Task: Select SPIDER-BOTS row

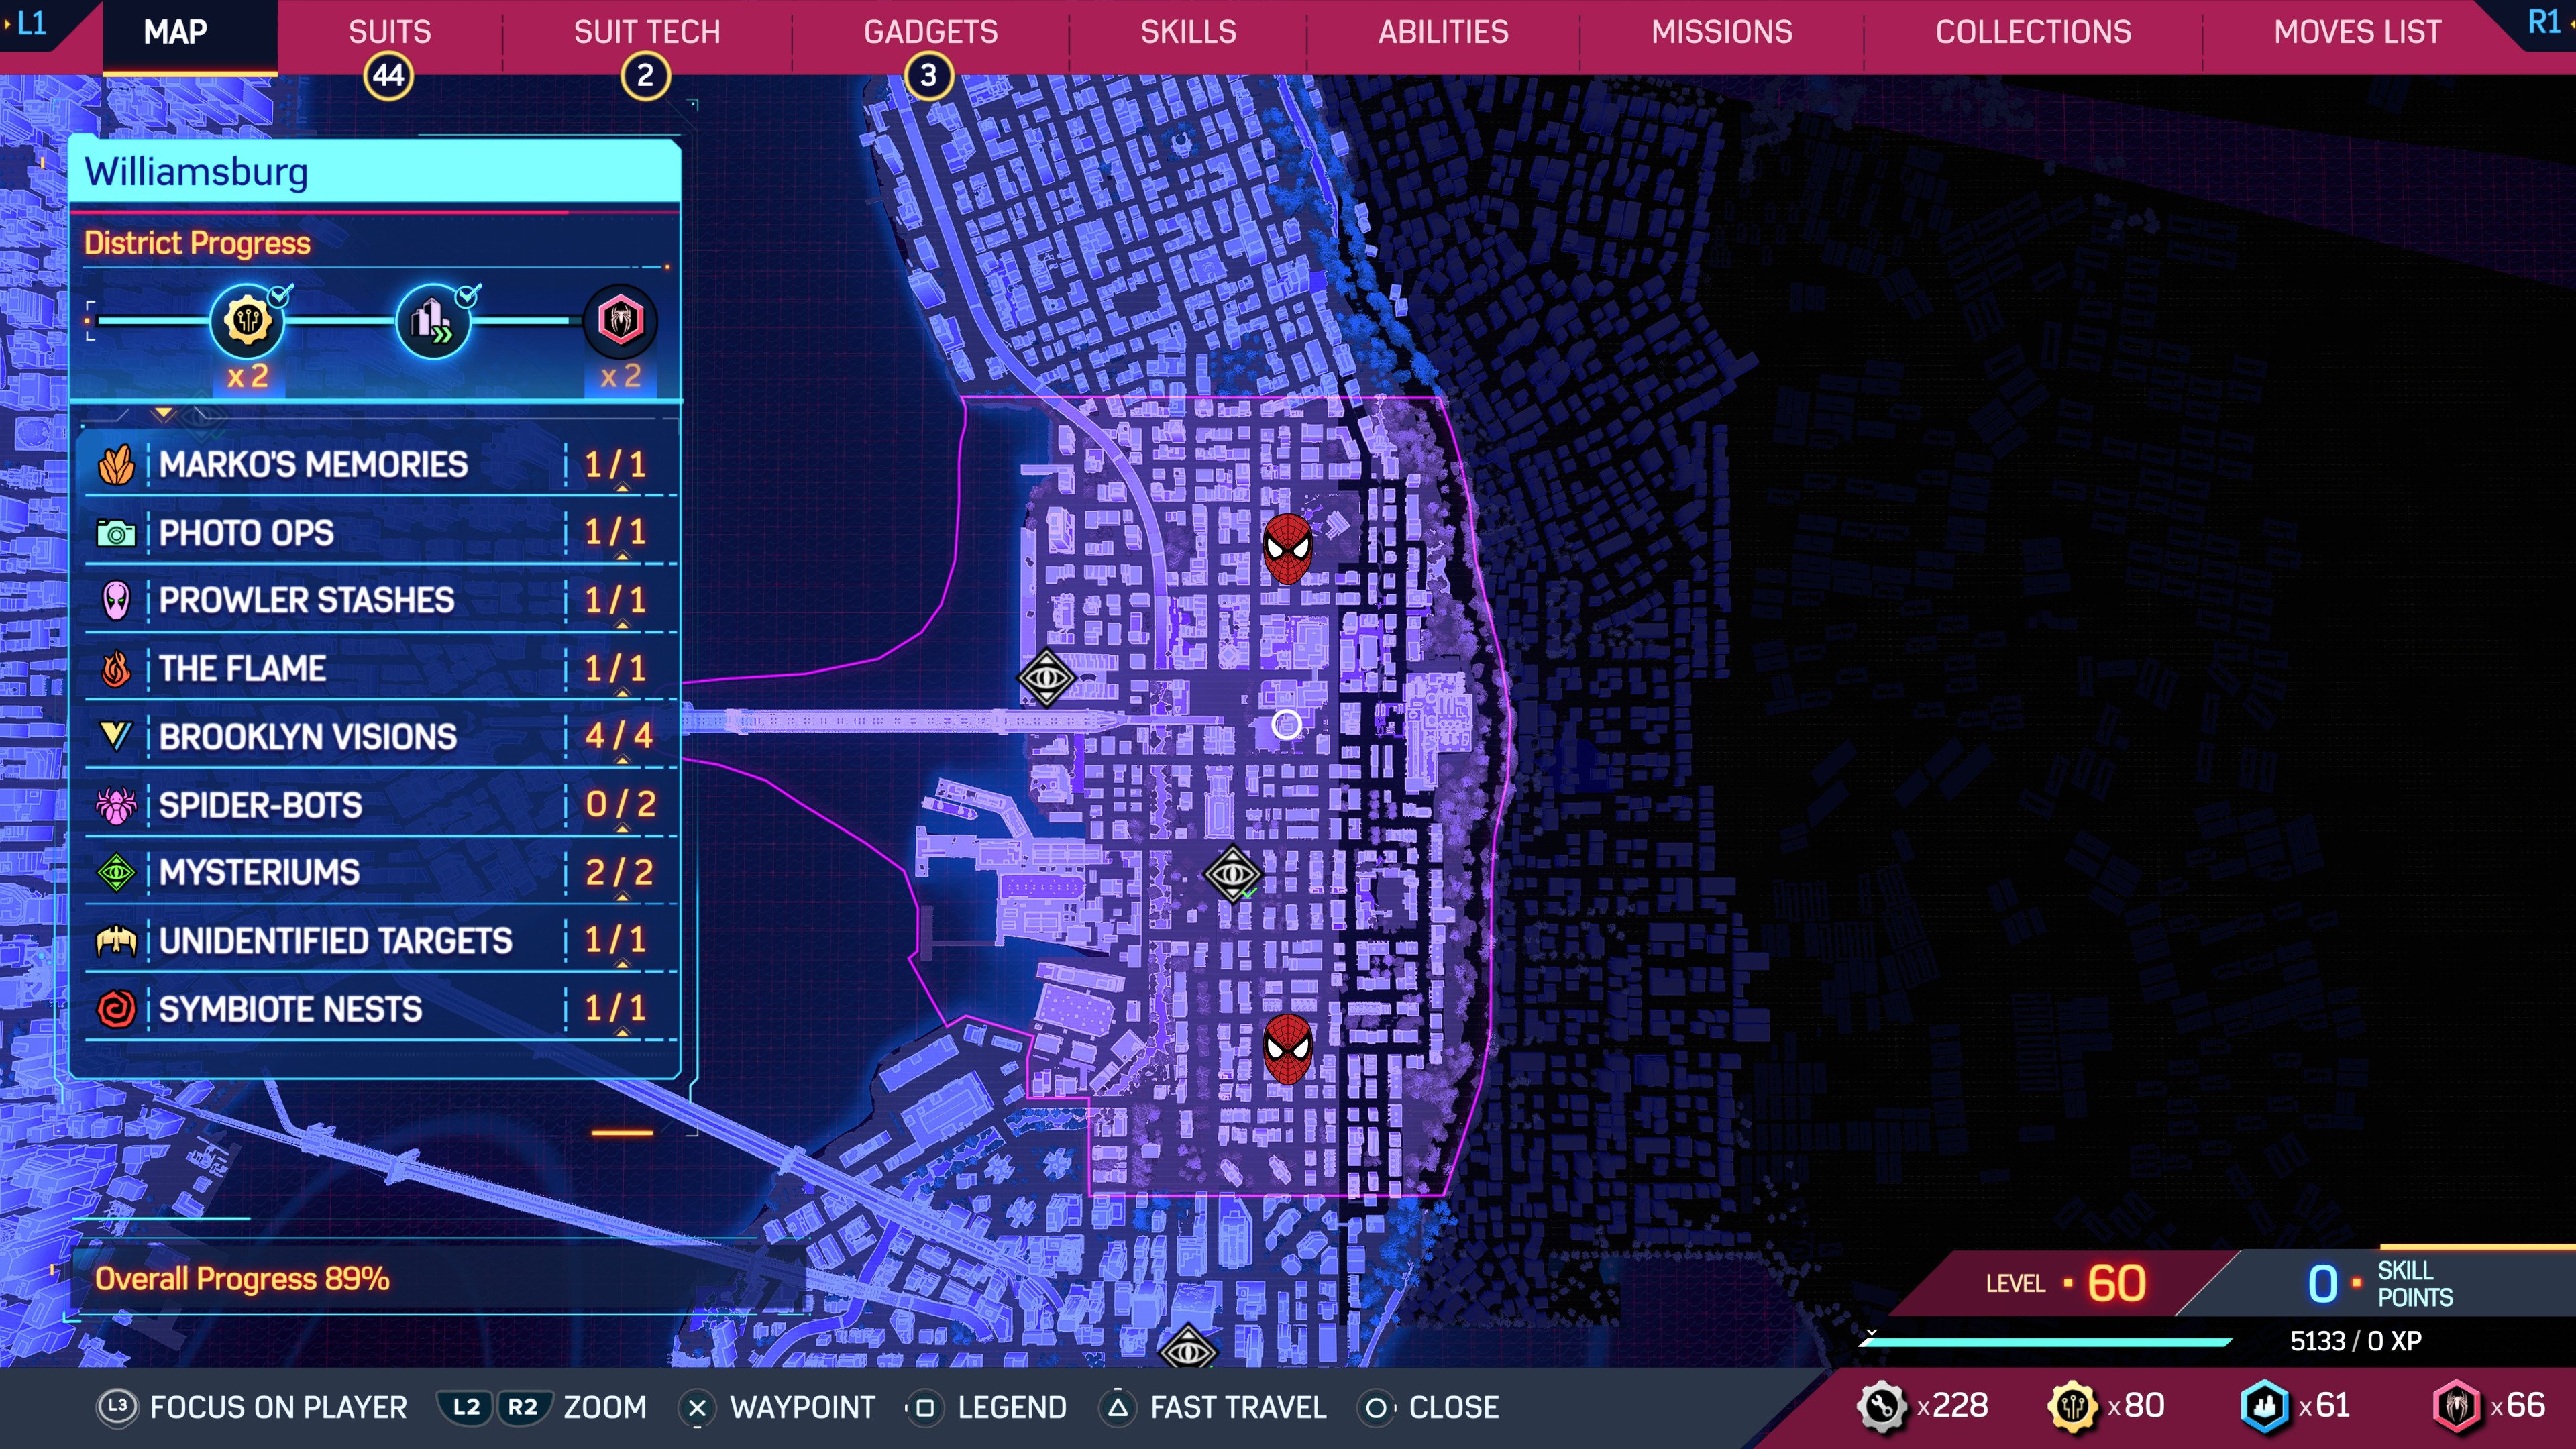Action: [380, 805]
